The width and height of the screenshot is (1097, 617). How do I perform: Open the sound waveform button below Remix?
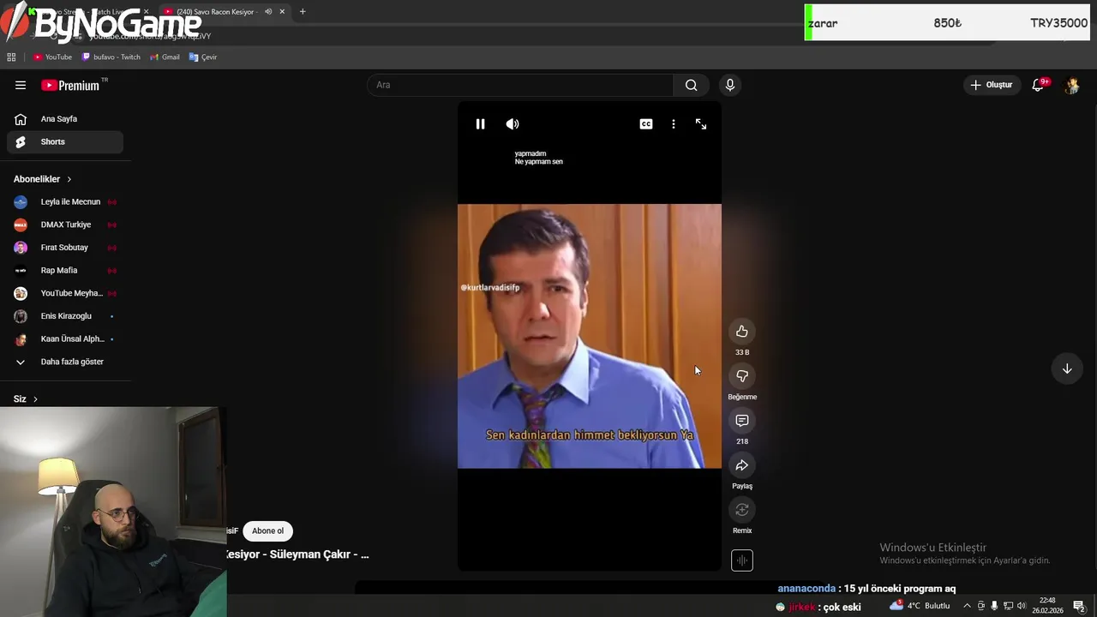coord(742,560)
